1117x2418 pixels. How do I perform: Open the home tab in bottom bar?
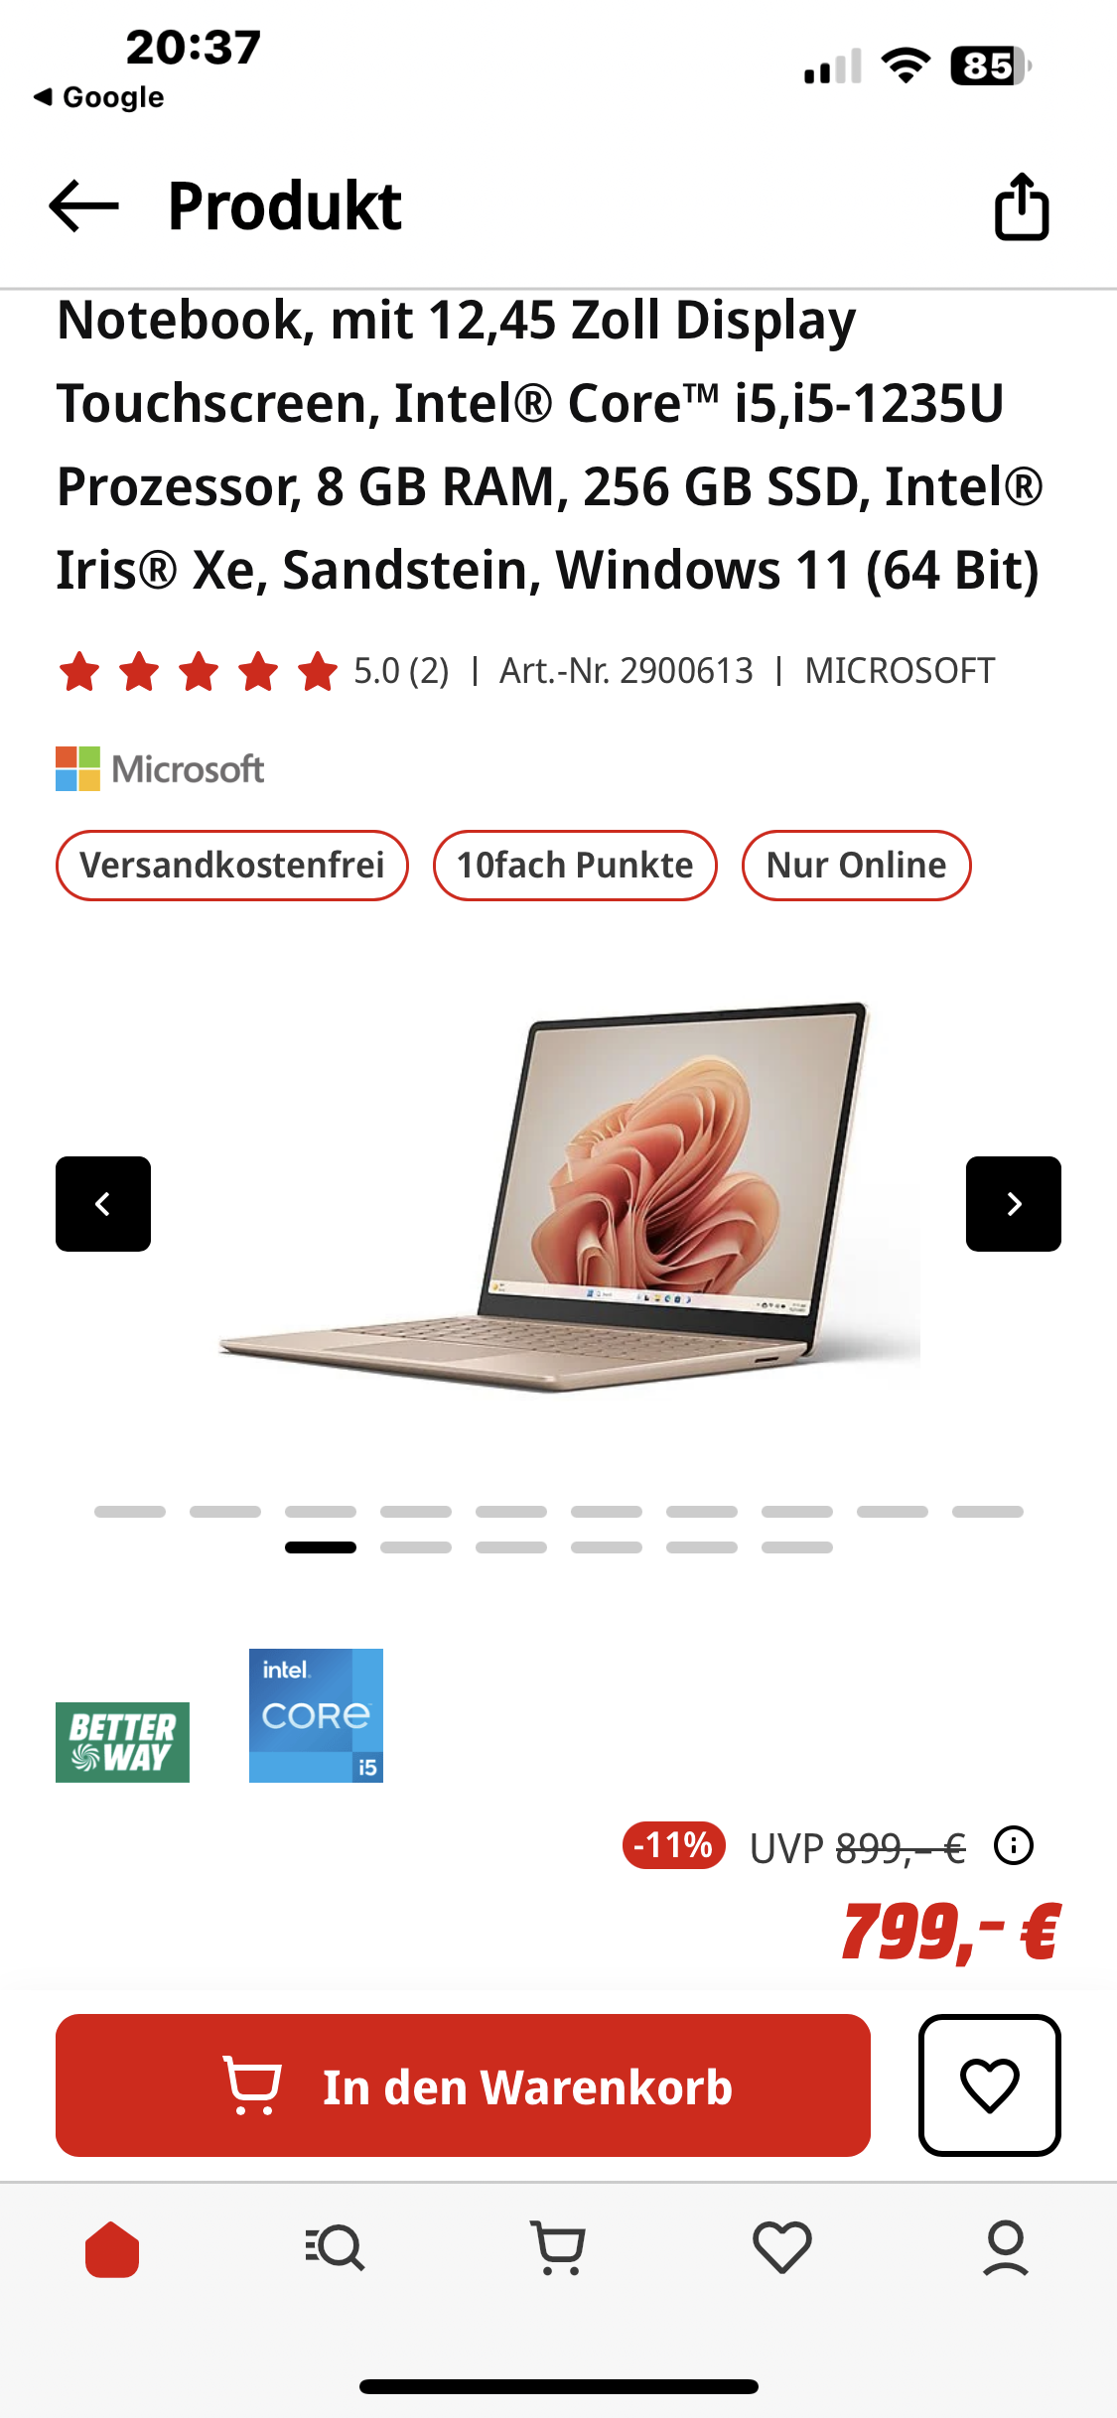(x=112, y=2248)
